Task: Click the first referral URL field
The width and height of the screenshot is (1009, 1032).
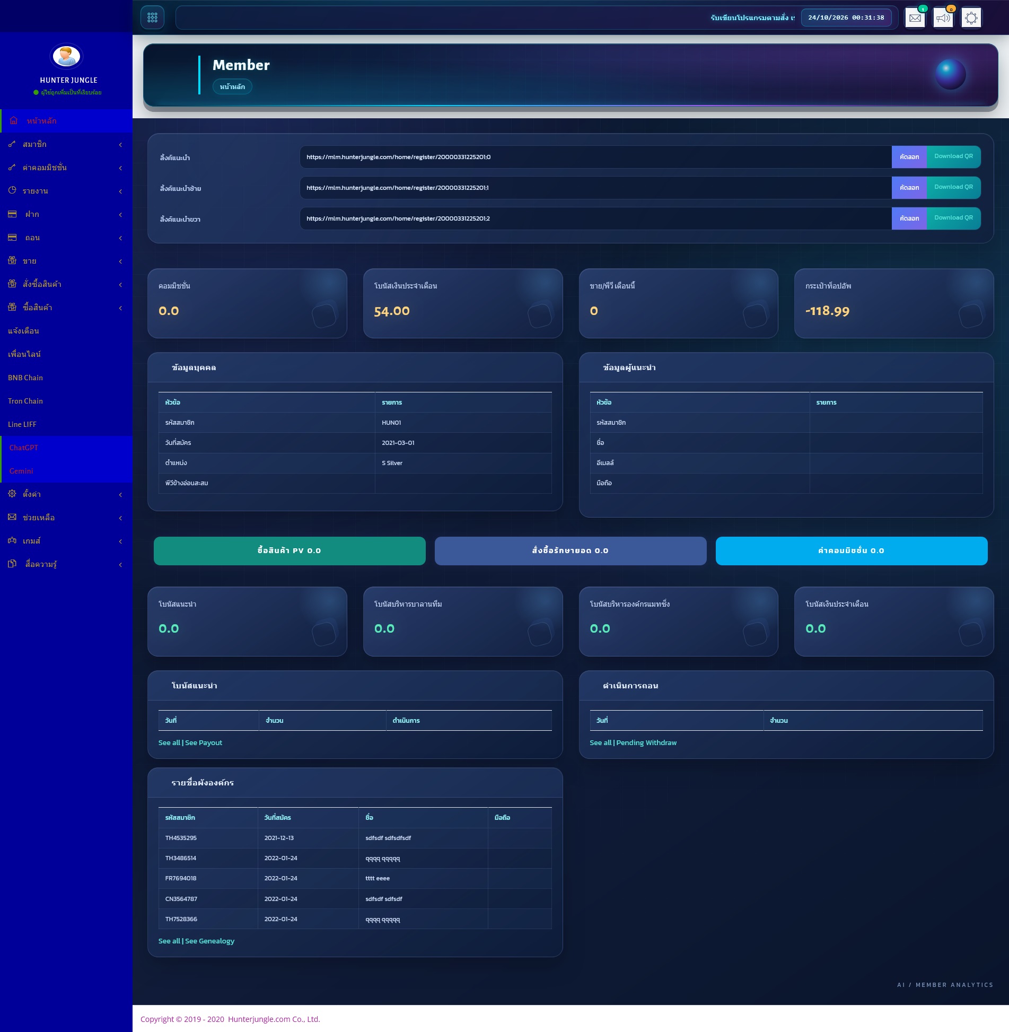Action: point(595,157)
